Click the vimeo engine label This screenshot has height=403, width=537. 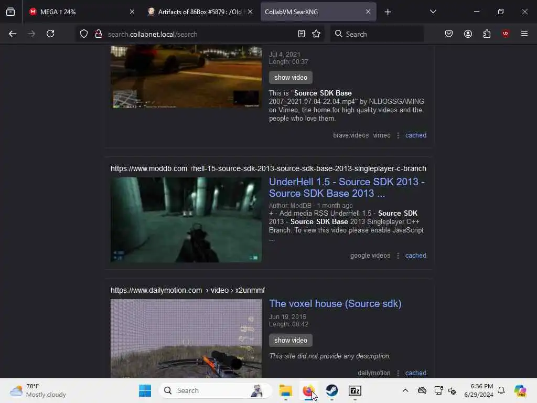tap(382, 135)
